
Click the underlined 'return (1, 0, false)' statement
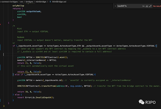click(29, 72)
